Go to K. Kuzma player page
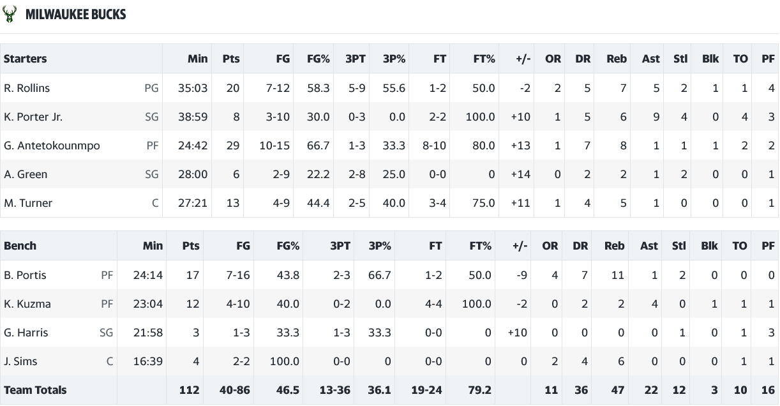This screenshot has width=780, height=406. [x=27, y=304]
